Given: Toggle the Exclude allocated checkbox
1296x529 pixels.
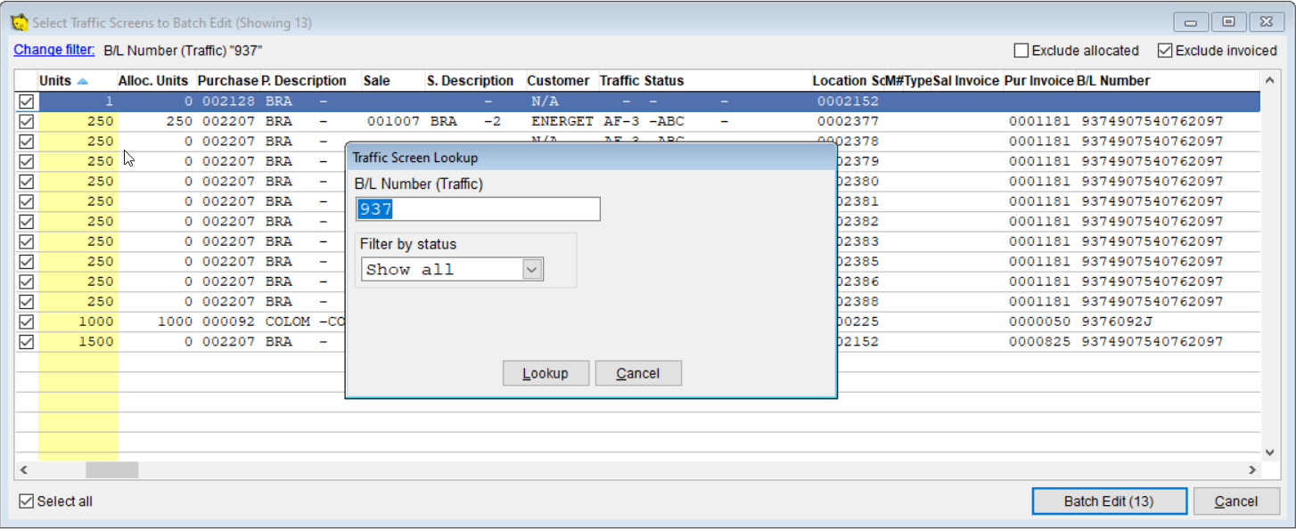Looking at the screenshot, I should [1021, 51].
